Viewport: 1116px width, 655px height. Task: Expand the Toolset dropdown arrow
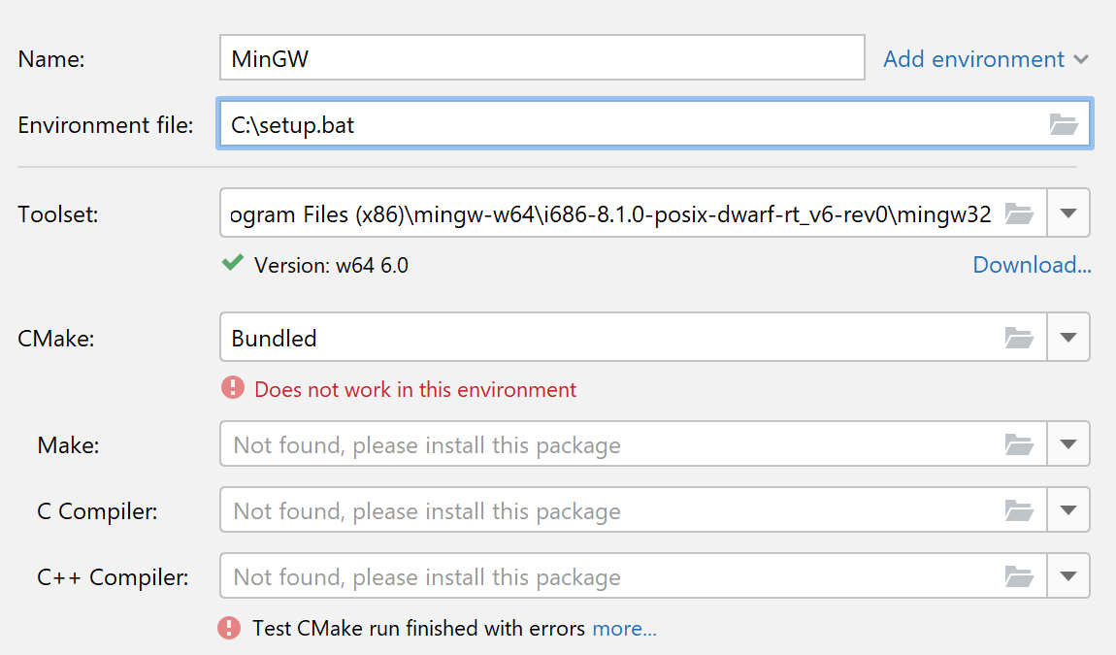pyautogui.click(x=1068, y=213)
